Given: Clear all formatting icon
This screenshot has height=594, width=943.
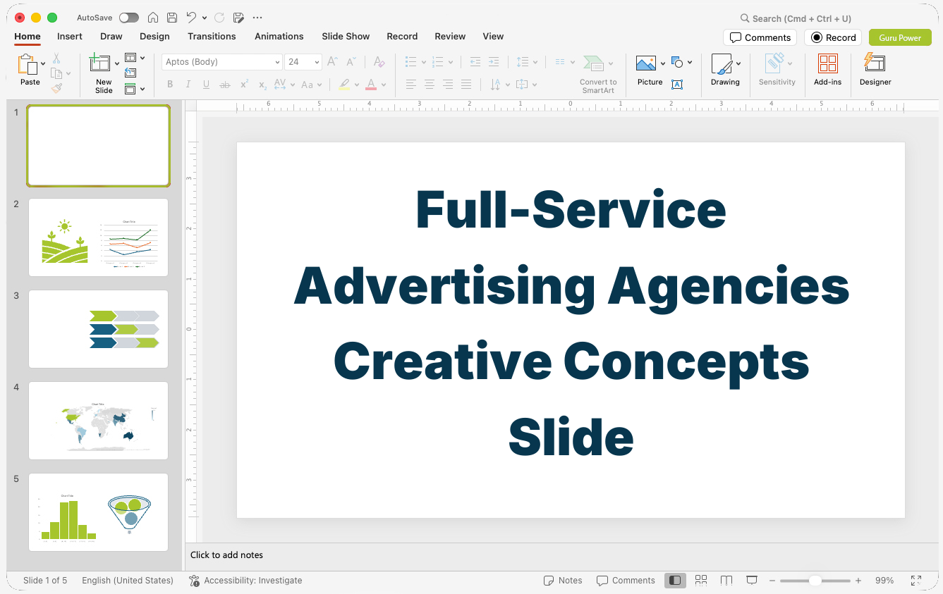Looking at the screenshot, I should [379, 62].
